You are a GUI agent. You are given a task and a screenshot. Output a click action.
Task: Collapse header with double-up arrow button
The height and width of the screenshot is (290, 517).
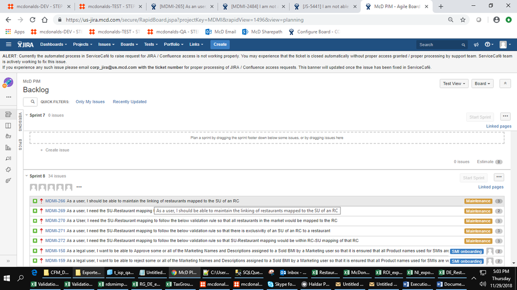[x=505, y=84]
